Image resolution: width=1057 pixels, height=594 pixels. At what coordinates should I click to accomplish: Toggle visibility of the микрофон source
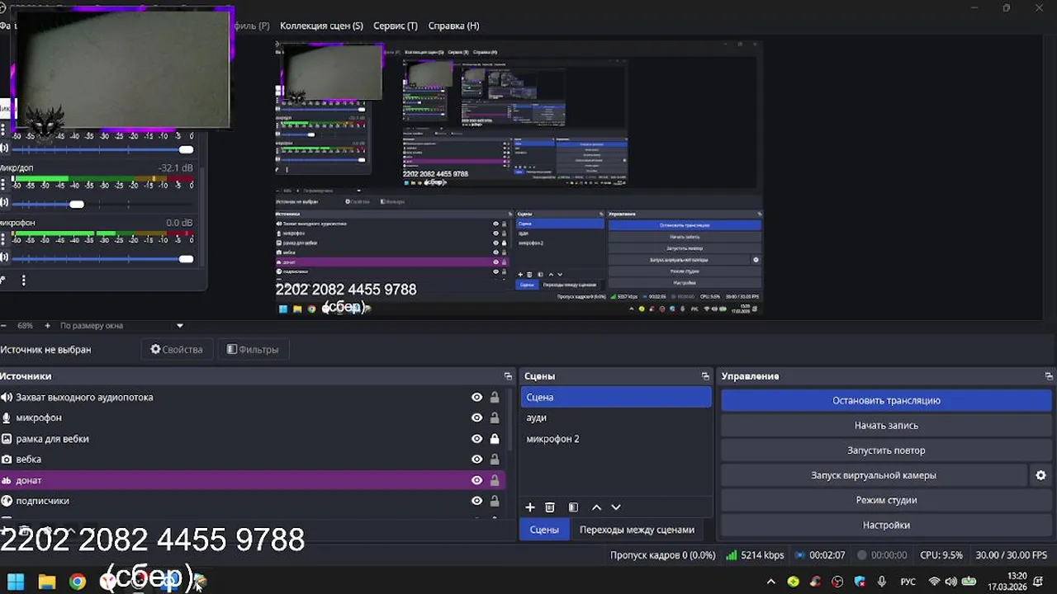click(476, 417)
